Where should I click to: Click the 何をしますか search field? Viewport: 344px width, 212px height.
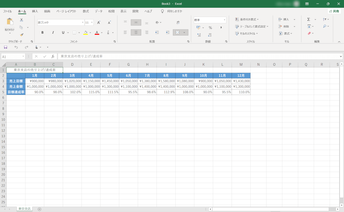click(x=175, y=11)
